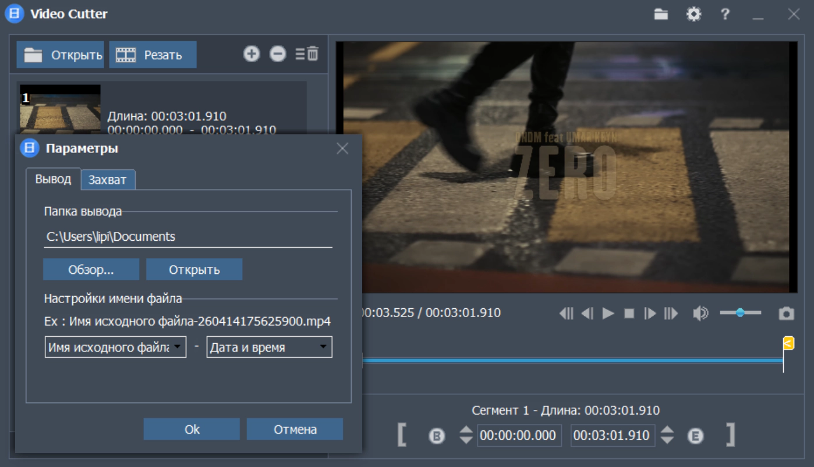The height and width of the screenshot is (467, 814).
Task: Open the 'Имя исходного файла' dropdown
Action: pyautogui.click(x=115, y=347)
